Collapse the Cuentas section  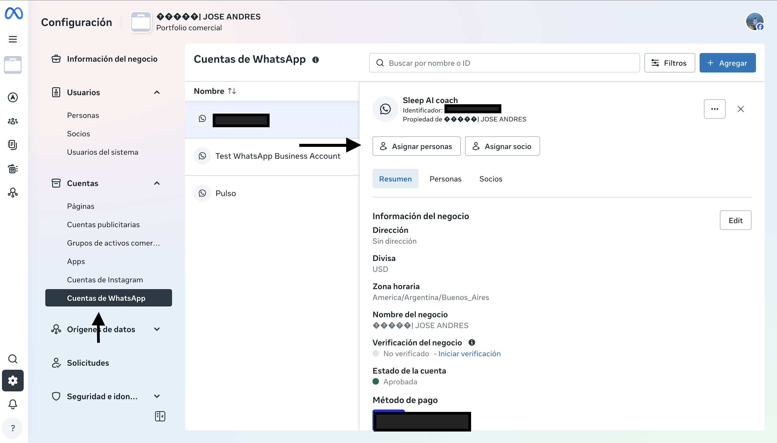157,183
